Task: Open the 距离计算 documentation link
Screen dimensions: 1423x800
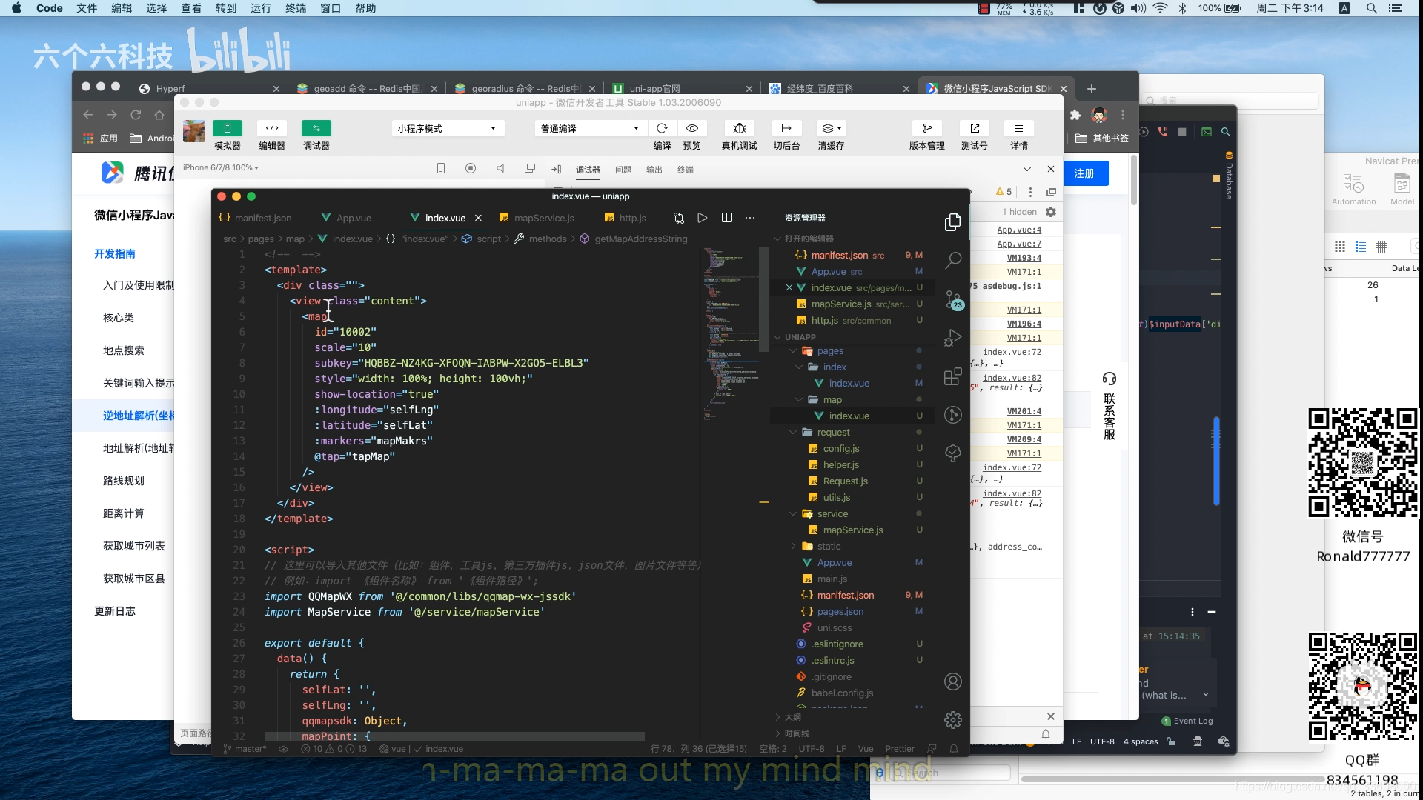Action: [x=124, y=513]
